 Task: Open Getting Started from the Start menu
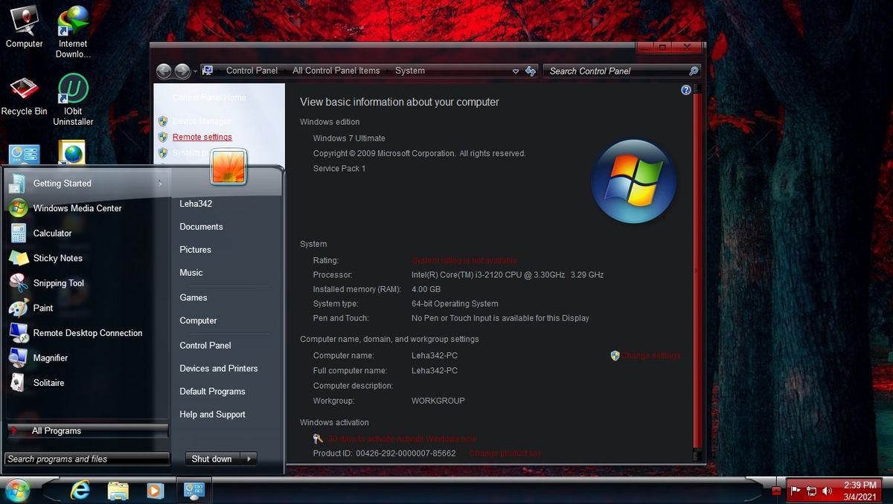click(x=86, y=184)
